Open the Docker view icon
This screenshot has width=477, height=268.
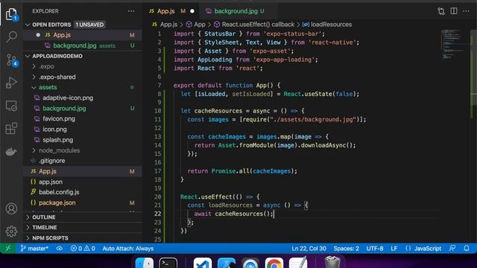[x=11, y=151]
